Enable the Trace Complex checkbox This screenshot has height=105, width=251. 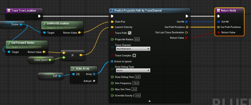(x=134, y=56)
